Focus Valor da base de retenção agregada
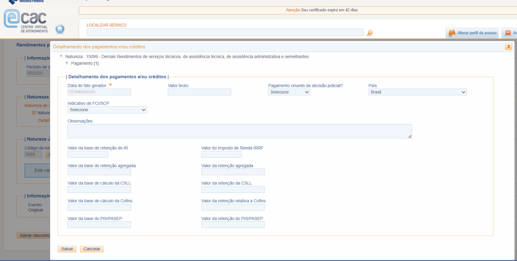The width and height of the screenshot is (517, 261). (99, 172)
